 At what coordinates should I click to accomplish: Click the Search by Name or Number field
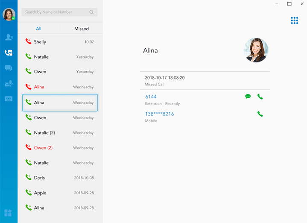click(x=56, y=12)
